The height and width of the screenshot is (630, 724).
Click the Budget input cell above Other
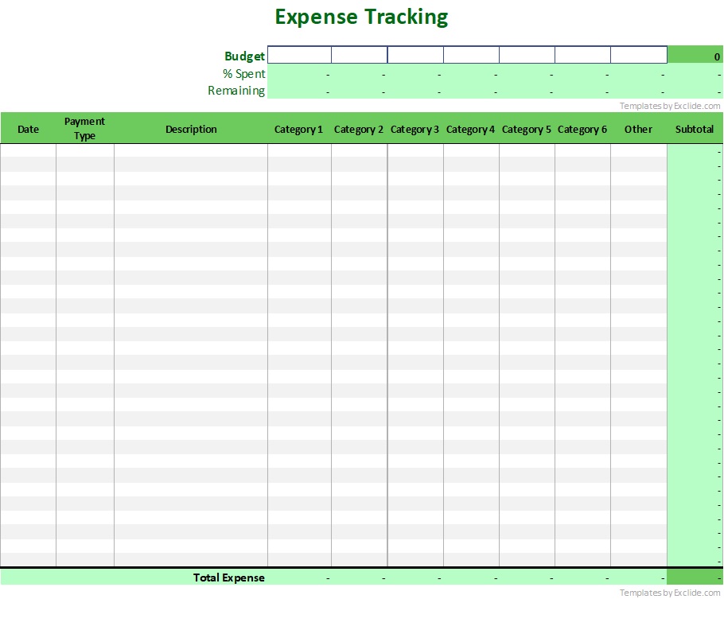pyautogui.click(x=639, y=54)
